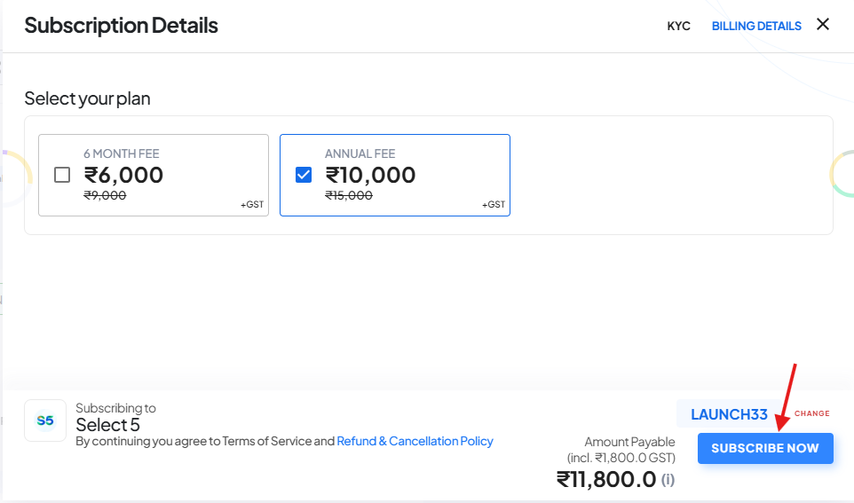The image size is (854, 503).
Task: Click the Select 5 product name
Action: pos(107,424)
